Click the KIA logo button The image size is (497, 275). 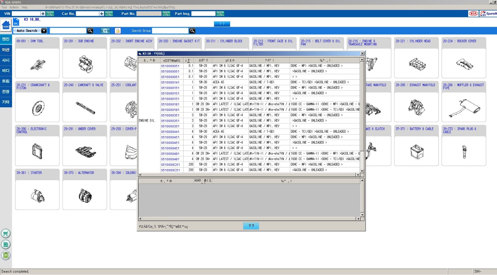coord(473,14)
